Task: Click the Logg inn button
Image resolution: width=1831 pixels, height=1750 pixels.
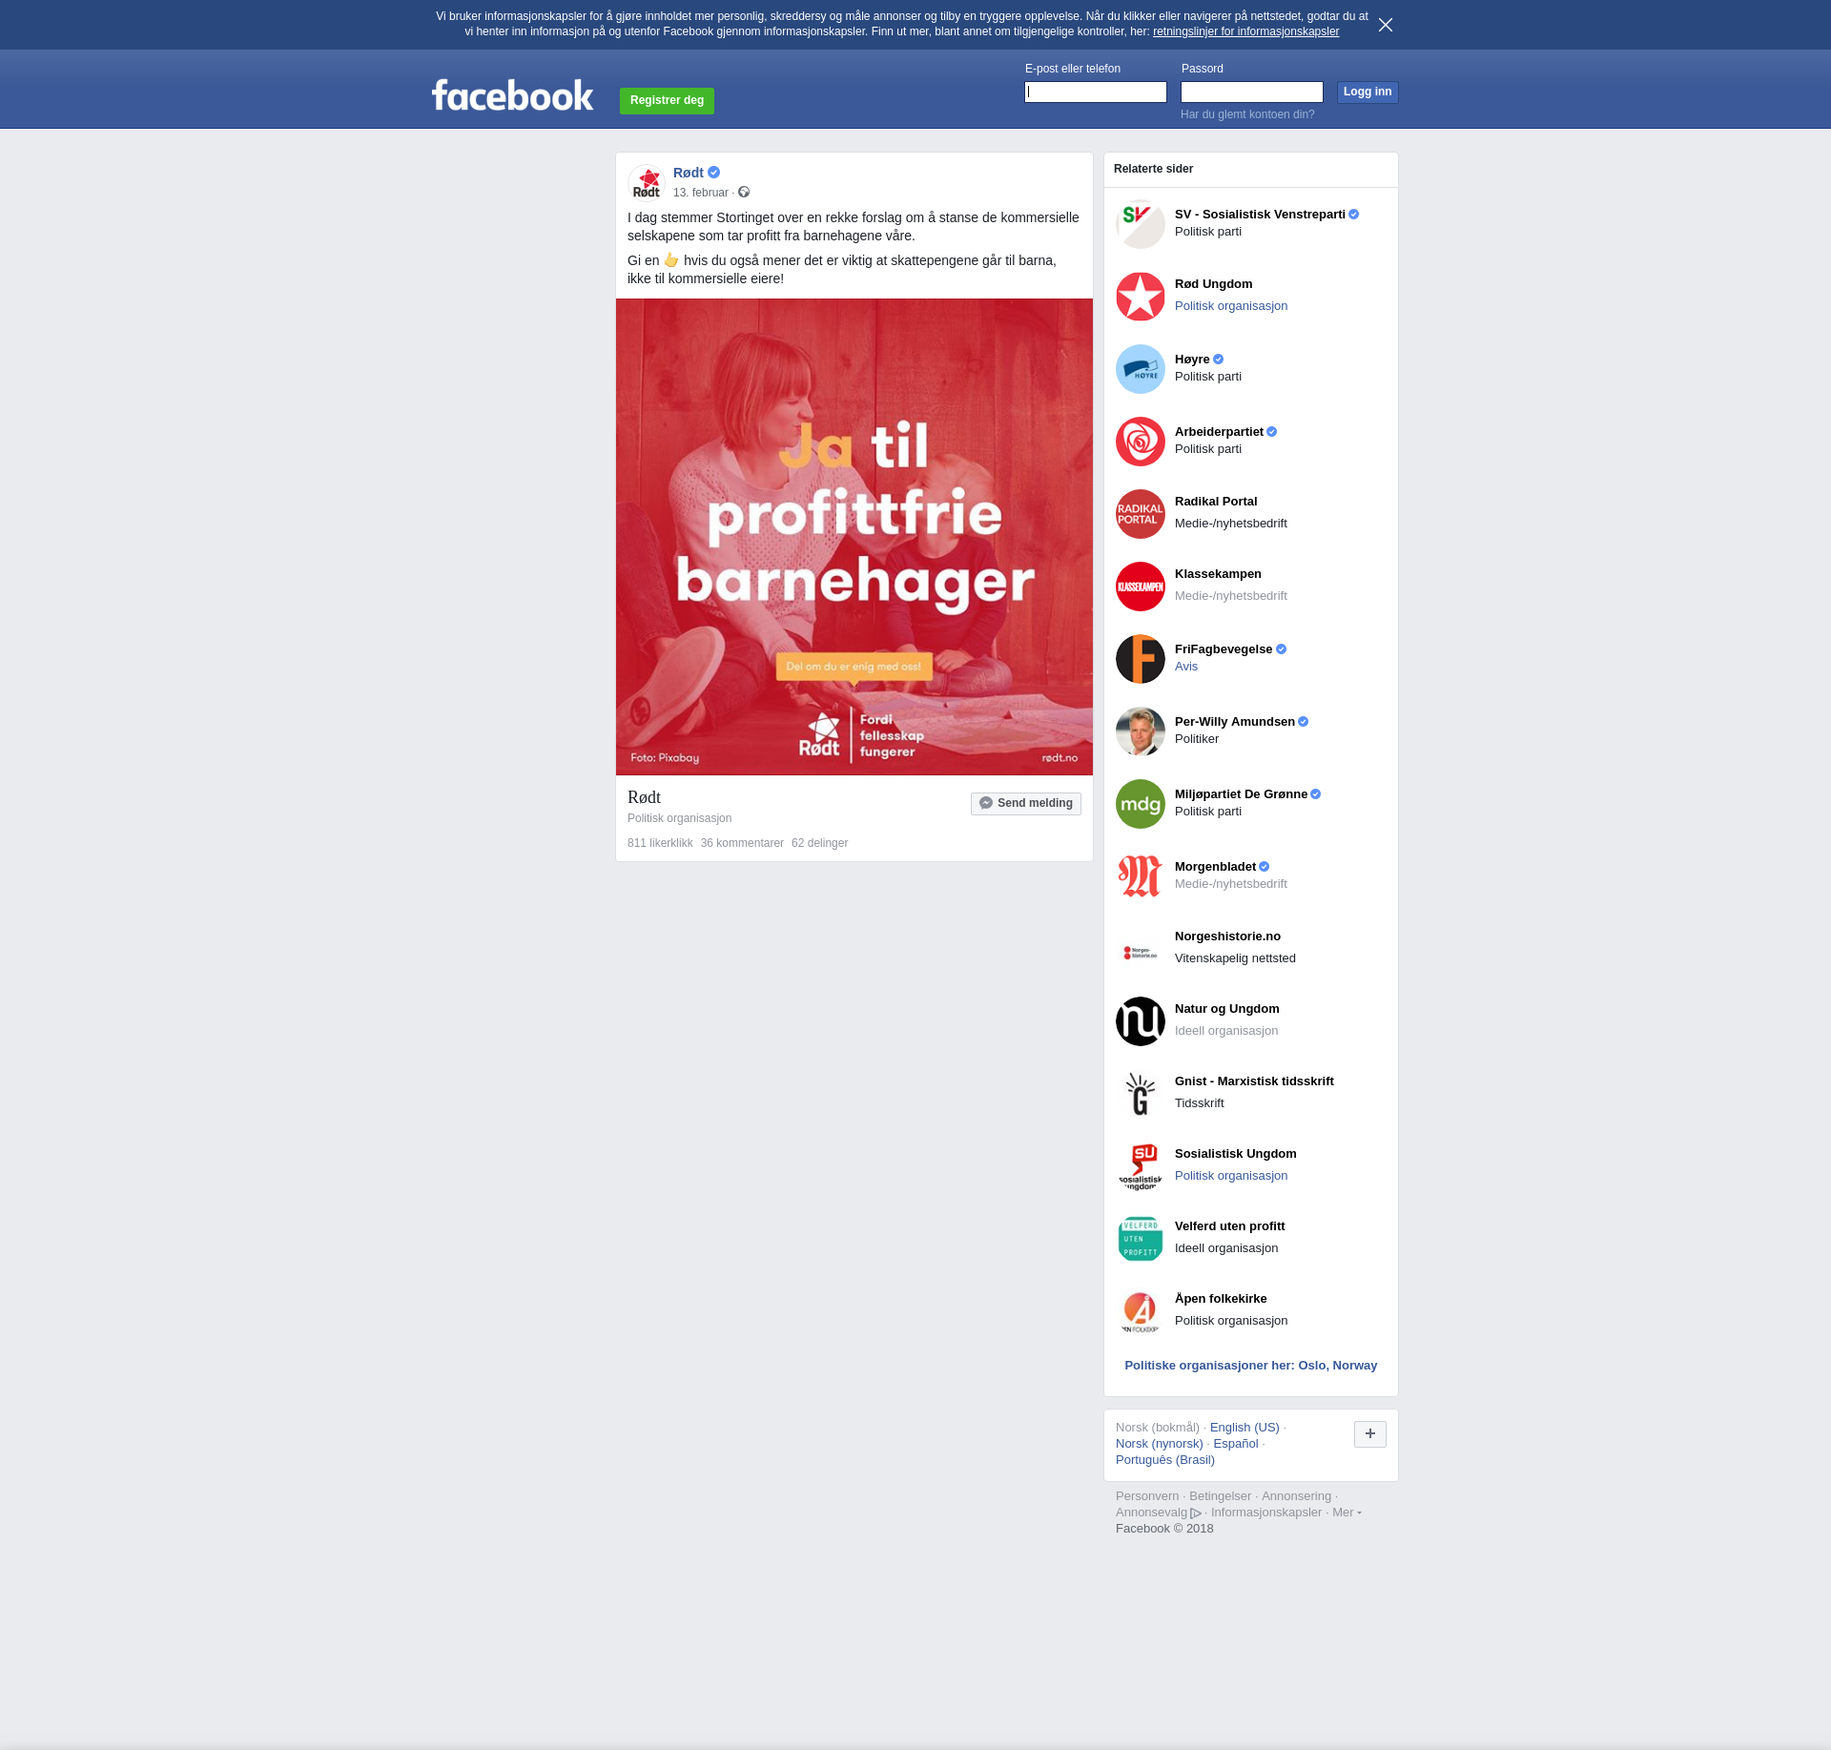Action: pyautogui.click(x=1368, y=92)
